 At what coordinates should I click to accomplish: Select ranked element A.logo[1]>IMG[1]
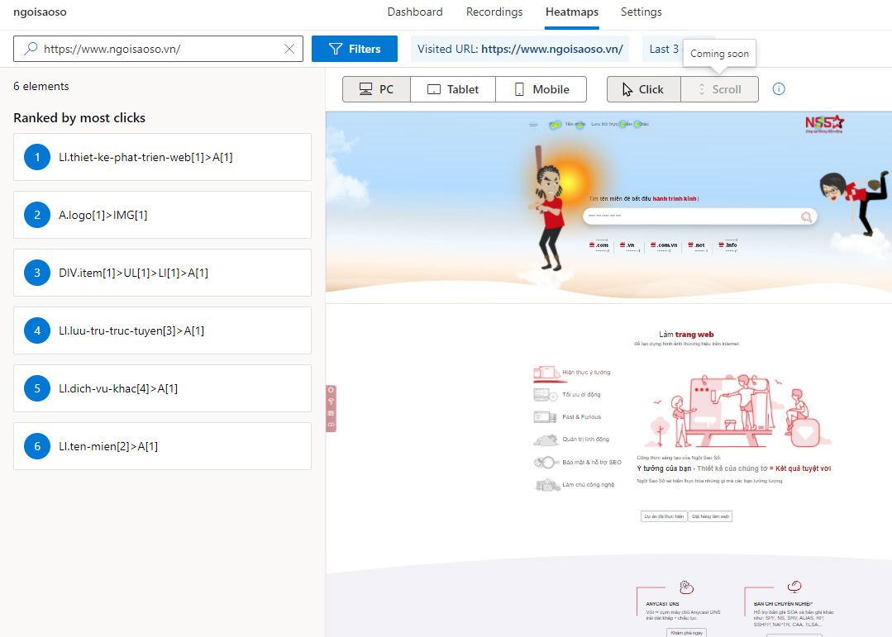point(162,215)
